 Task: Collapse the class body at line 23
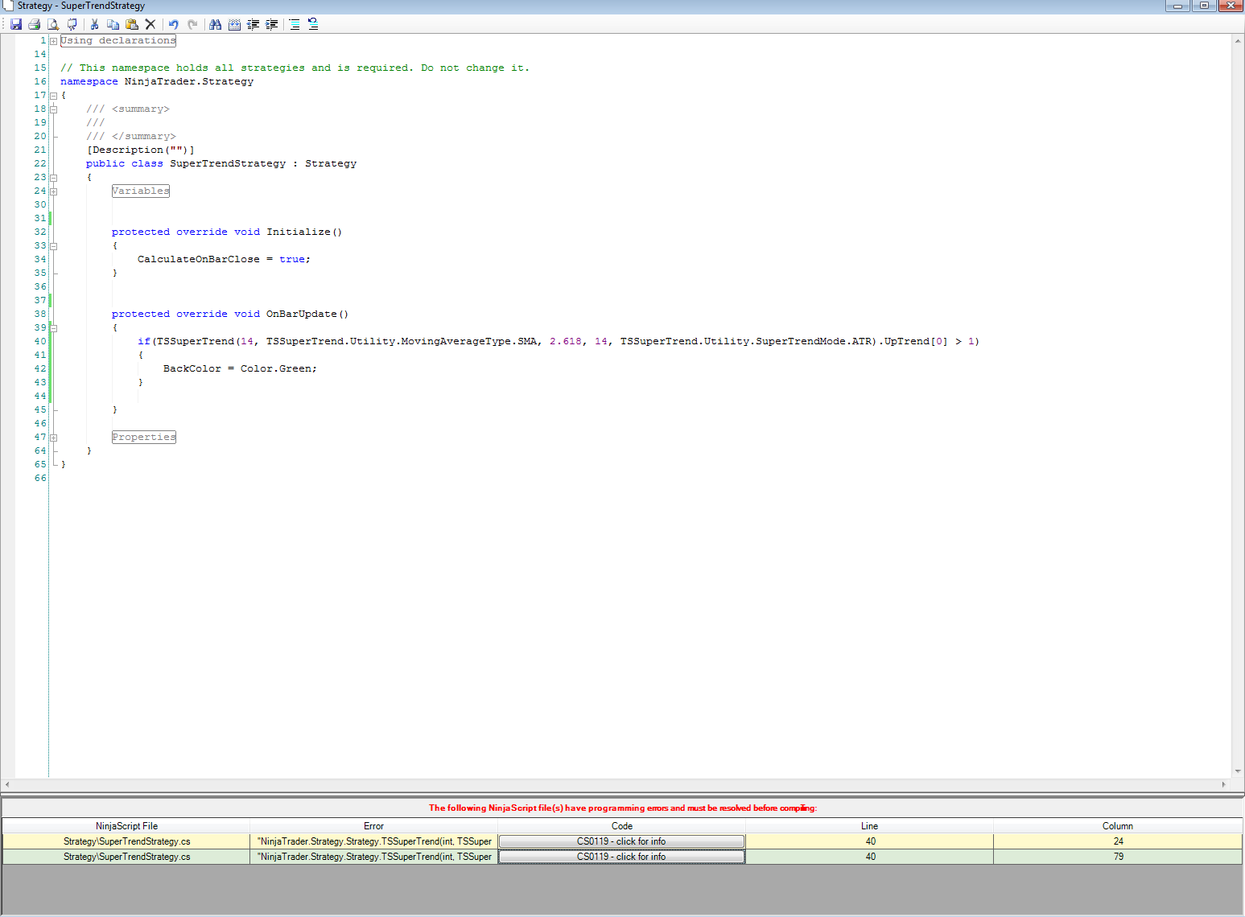pos(53,178)
